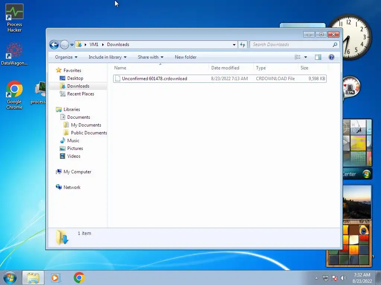The height and width of the screenshot is (285, 381).
Task: Click the slide show photo gadget
Action: click(x=357, y=202)
